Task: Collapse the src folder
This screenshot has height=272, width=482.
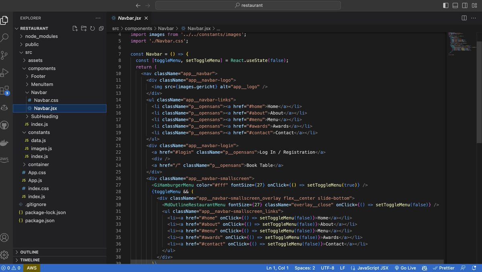Action: click(x=59, y=52)
